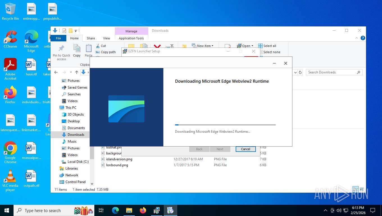Click the address bar refresh icon
The image size is (382, 216).
(x=300, y=72)
